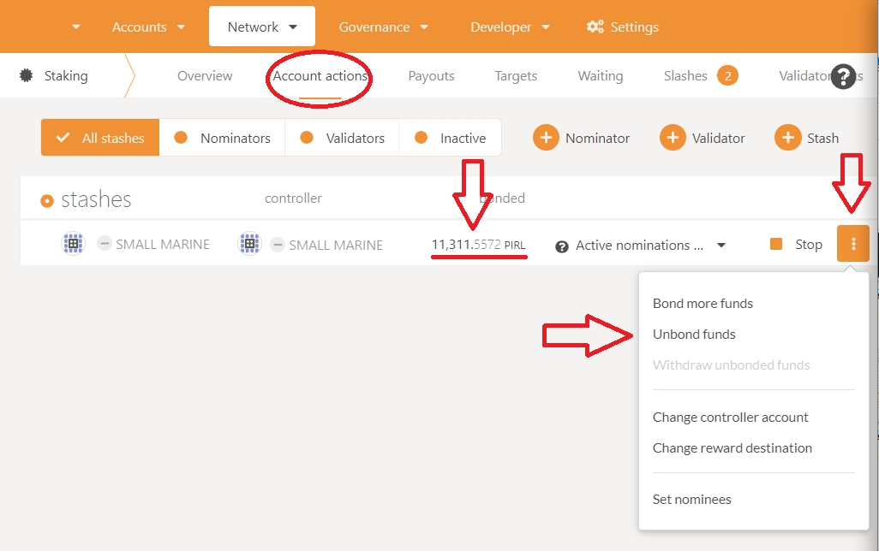879x551 pixels.
Task: Filter stashes by Nominators
Action: point(223,138)
